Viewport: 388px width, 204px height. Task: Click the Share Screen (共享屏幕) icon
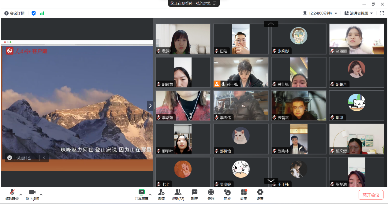[141, 192]
